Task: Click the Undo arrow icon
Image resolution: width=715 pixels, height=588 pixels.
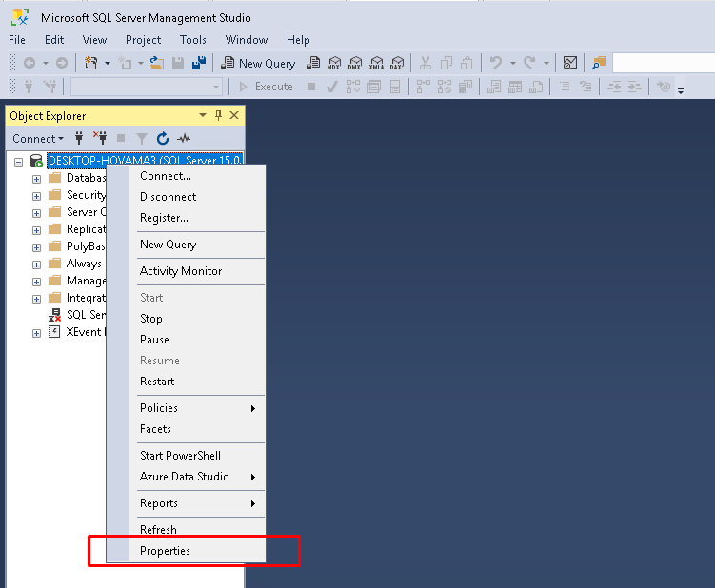Action: click(x=496, y=63)
